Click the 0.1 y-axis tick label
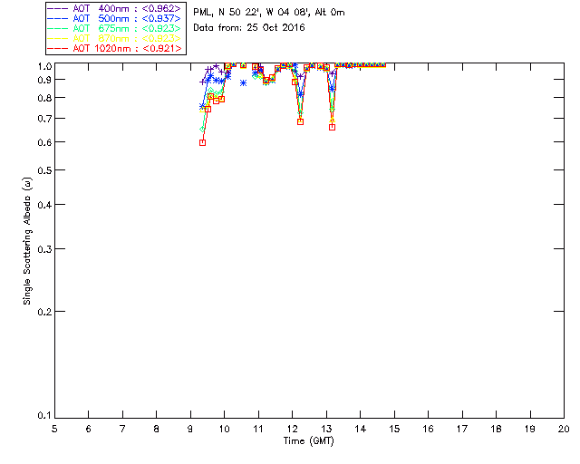The image size is (580, 464). tap(44, 416)
